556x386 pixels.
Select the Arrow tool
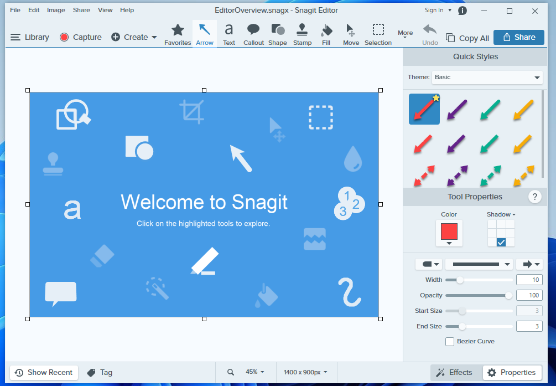205,34
